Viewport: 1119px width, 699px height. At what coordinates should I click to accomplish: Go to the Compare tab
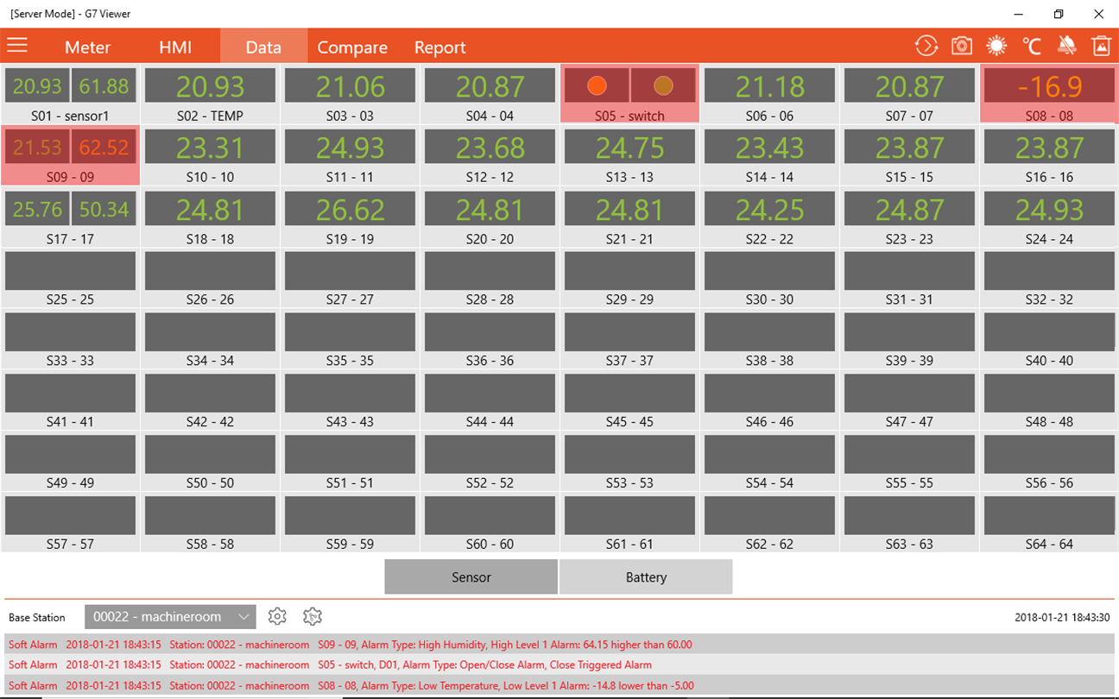coord(352,47)
